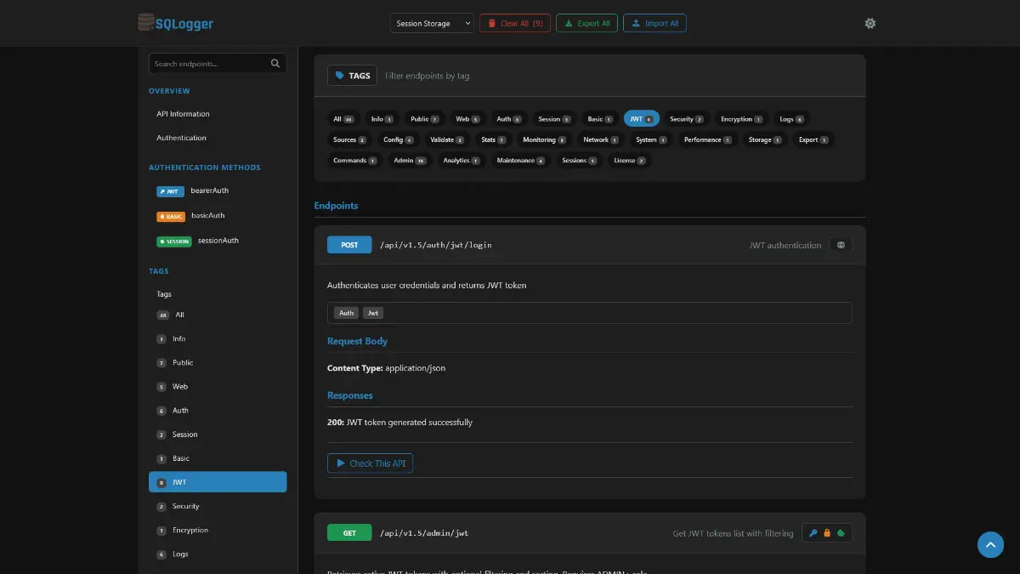
Task: Select highlighted JWT in sidebar tags
Action: [218, 482]
